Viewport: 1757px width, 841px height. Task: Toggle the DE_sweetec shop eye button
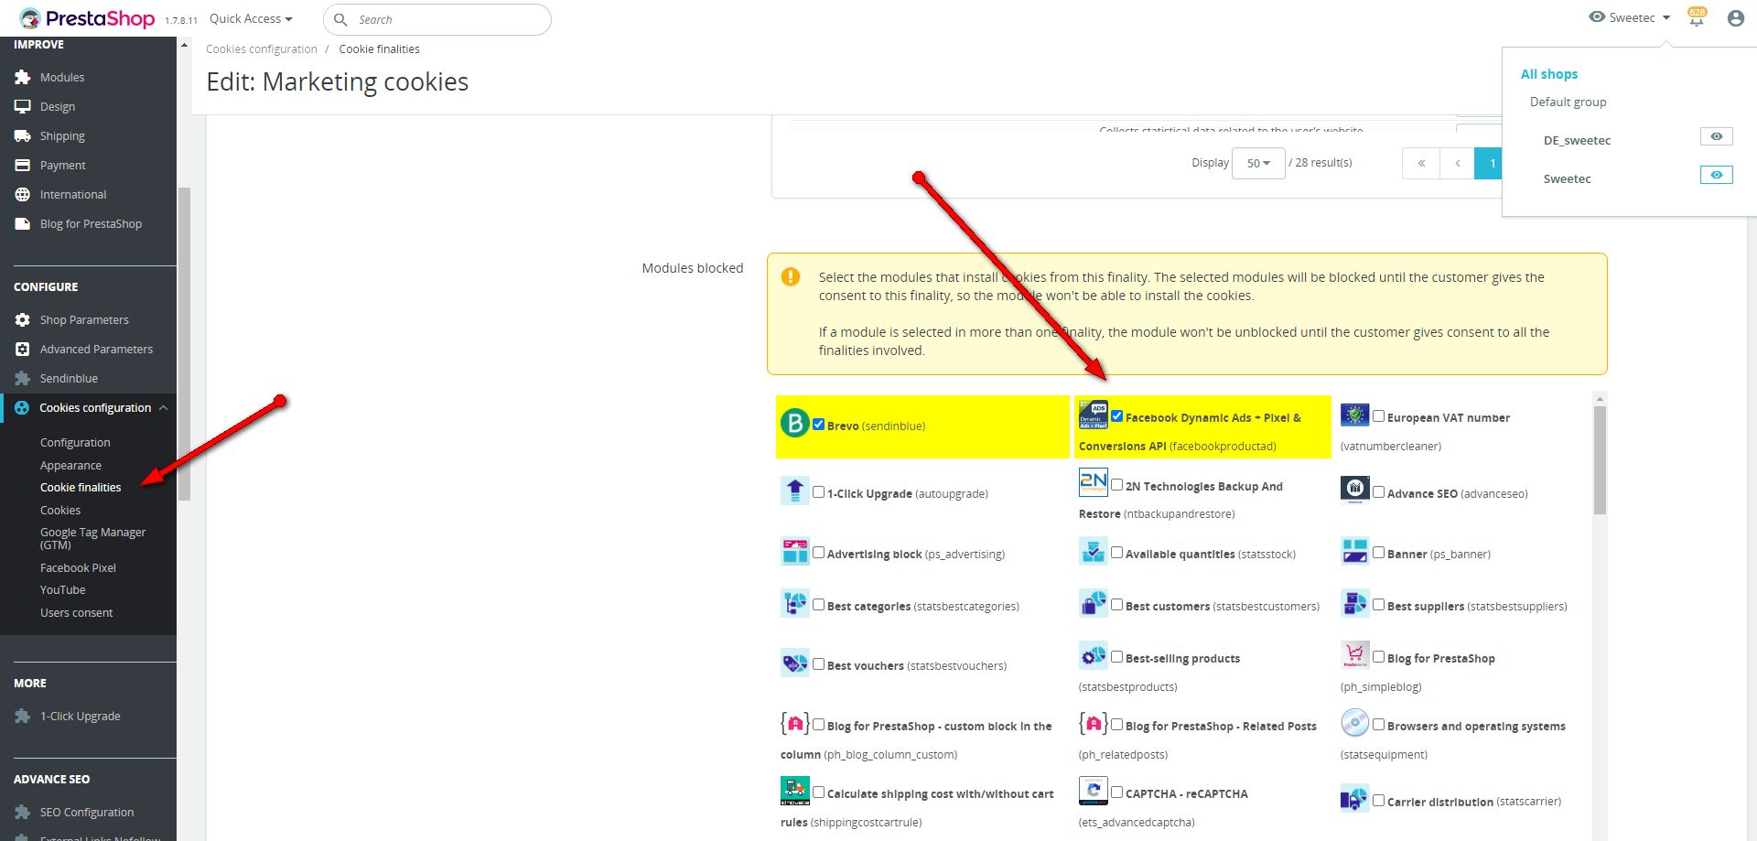(1716, 136)
